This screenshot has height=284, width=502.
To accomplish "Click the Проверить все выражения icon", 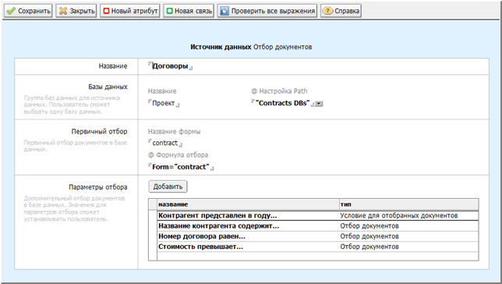I will [224, 11].
